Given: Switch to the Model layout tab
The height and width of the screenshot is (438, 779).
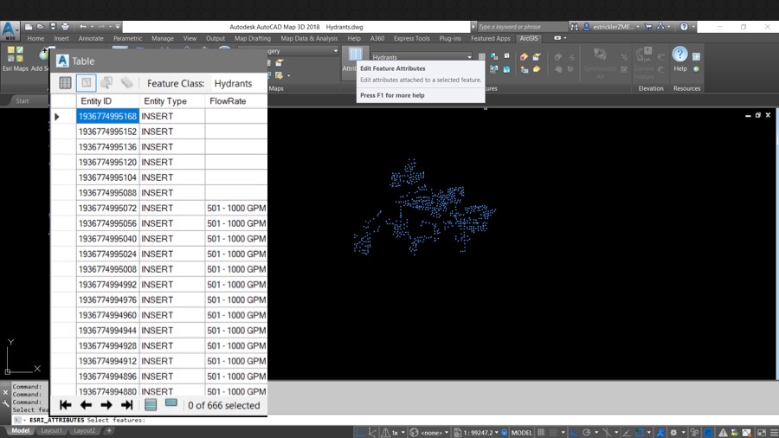Looking at the screenshot, I should coord(21,430).
